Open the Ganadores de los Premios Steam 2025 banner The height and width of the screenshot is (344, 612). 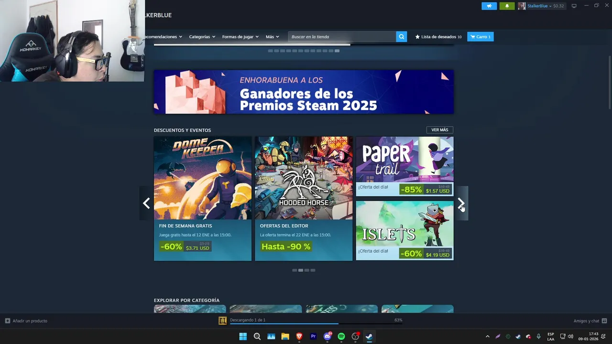click(x=304, y=92)
